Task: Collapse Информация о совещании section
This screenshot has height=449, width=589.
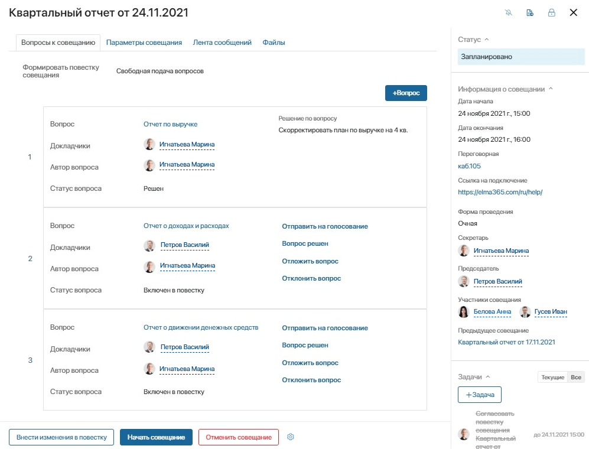Action: [551, 89]
